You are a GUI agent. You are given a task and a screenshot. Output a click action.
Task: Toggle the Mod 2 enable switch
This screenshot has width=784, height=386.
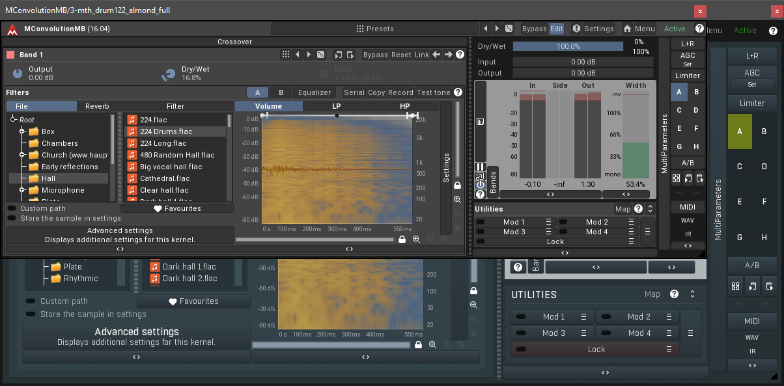[563, 222]
